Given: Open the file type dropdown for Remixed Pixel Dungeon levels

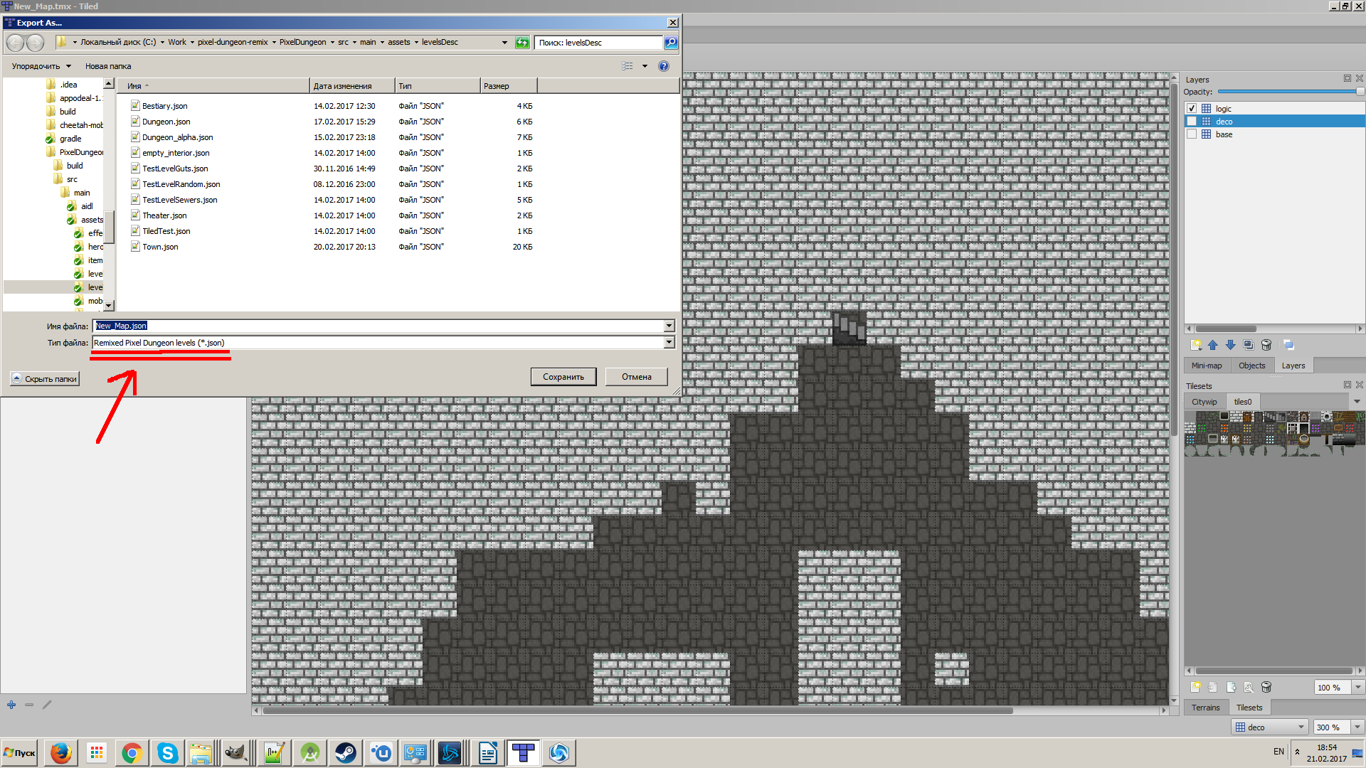Looking at the screenshot, I should point(669,343).
